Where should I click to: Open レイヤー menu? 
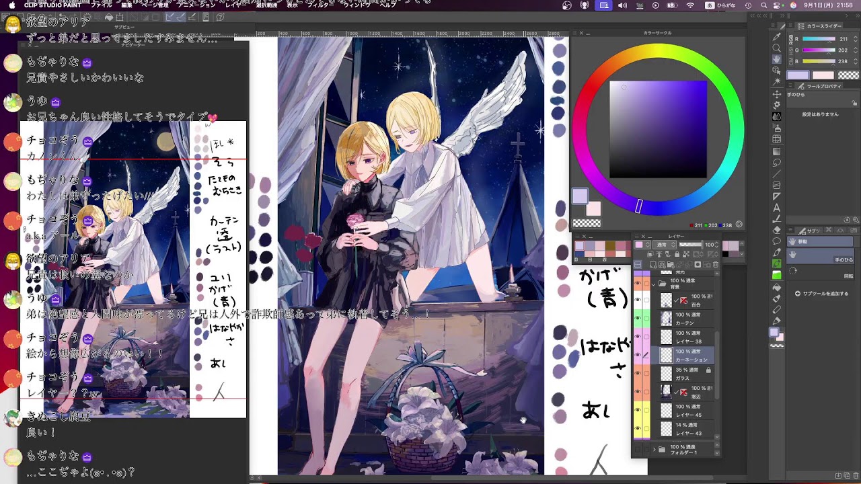pyautogui.click(x=235, y=5)
